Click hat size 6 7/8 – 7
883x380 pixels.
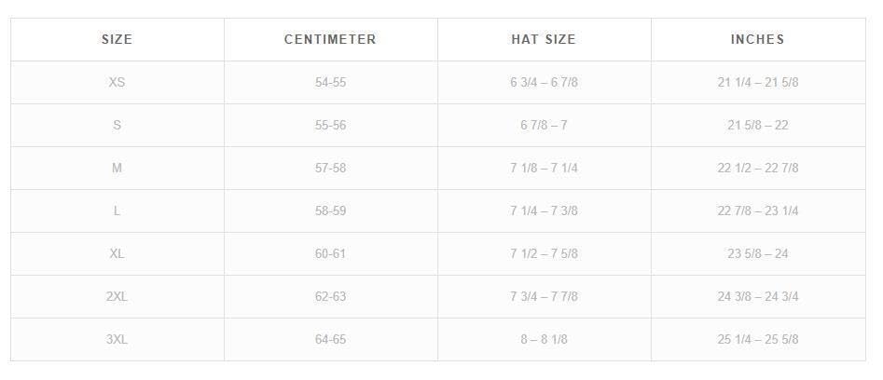point(544,125)
